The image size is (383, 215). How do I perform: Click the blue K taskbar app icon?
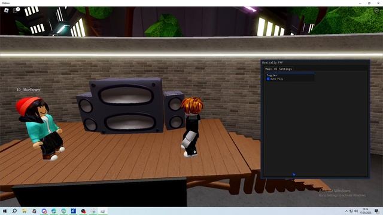pos(73,211)
